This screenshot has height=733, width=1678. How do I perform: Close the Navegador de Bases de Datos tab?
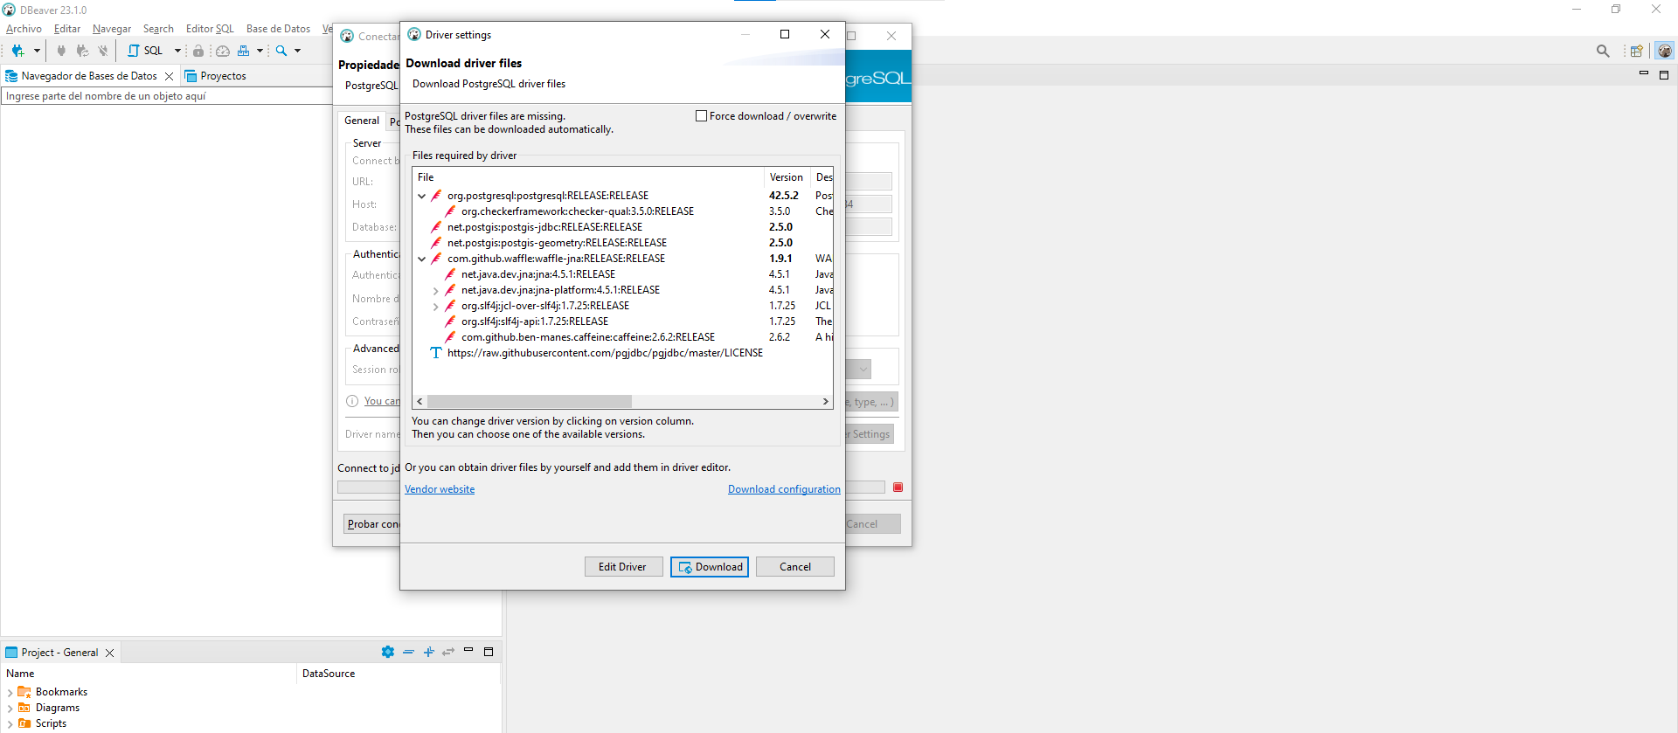pyautogui.click(x=169, y=76)
